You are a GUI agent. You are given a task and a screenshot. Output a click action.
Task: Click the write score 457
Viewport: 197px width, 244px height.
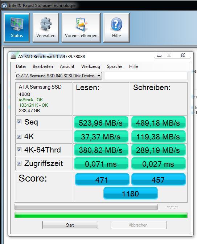pyautogui.click(x=159, y=179)
